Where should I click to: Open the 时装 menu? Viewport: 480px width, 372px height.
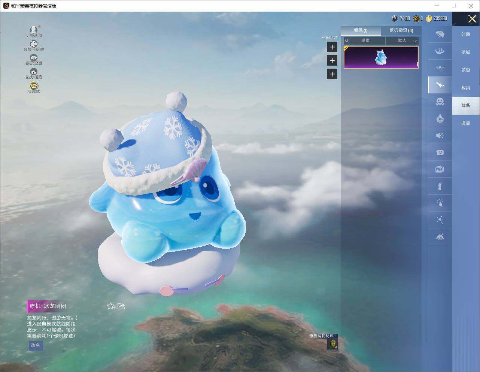click(466, 34)
